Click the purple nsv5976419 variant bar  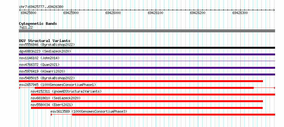pos(147,74)
